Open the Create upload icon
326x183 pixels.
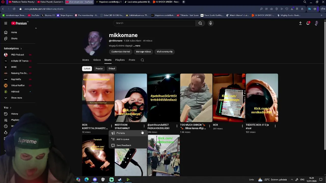coord(300,23)
